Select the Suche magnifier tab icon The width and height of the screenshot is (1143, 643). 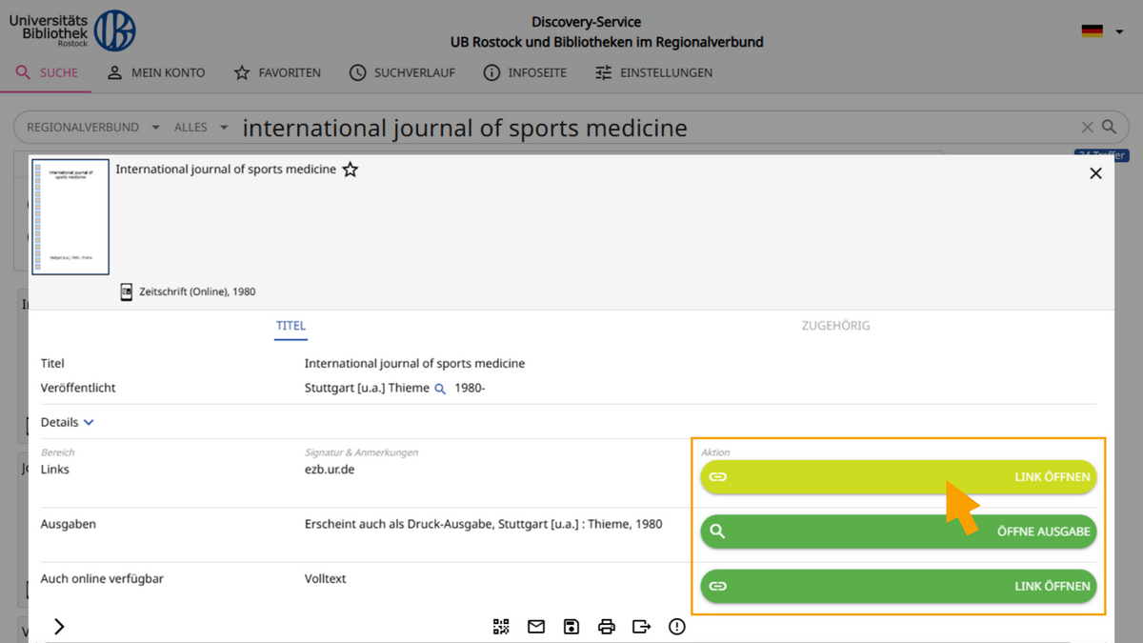tap(23, 71)
